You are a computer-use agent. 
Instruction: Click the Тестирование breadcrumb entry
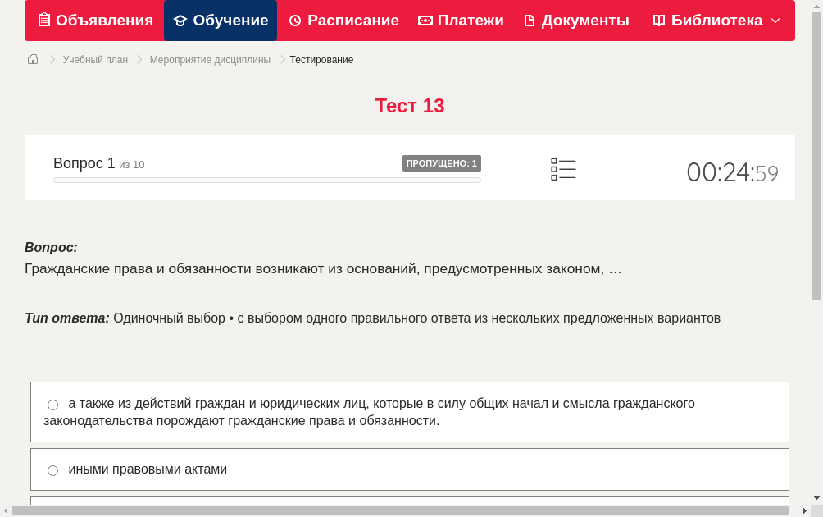[321, 59]
